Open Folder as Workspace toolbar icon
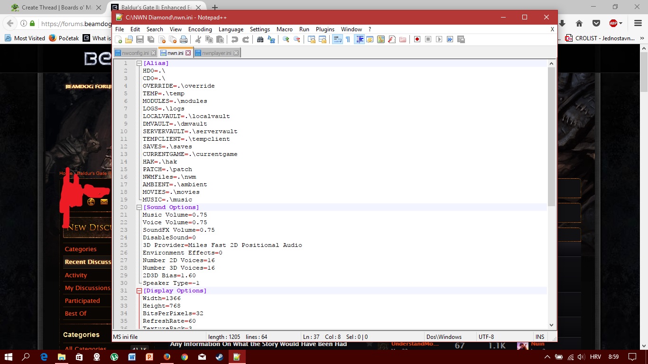This screenshot has width=648, height=364. [x=402, y=39]
